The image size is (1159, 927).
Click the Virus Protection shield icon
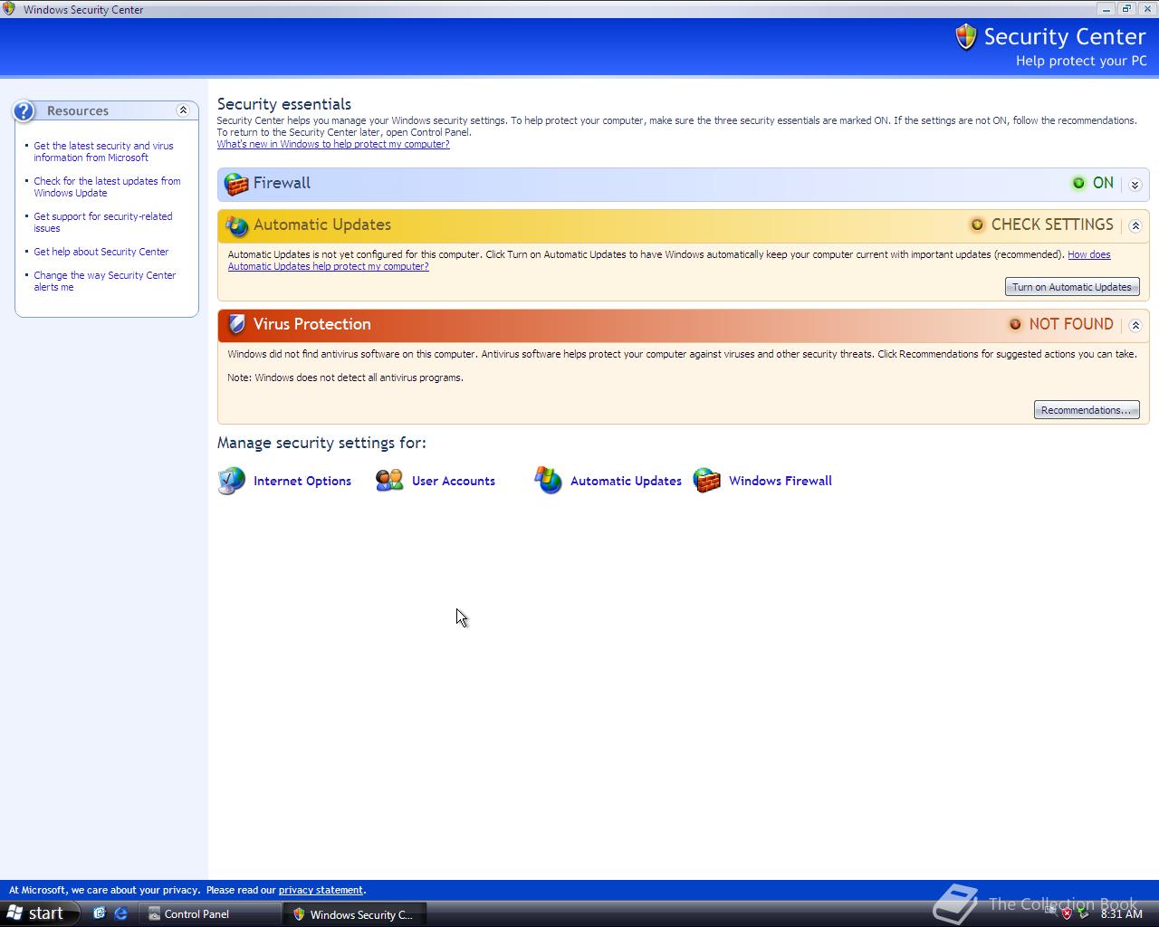coord(236,324)
